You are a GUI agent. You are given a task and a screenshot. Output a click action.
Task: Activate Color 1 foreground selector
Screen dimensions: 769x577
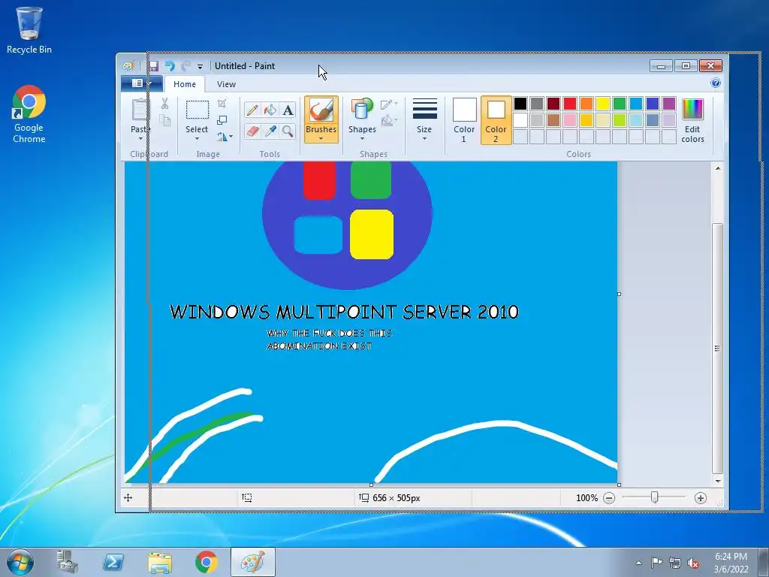click(x=464, y=120)
